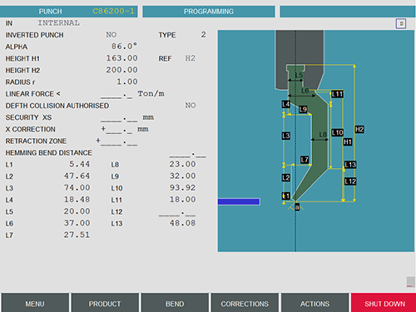
Task: Select the L12 dimension marker
Action: point(350,181)
